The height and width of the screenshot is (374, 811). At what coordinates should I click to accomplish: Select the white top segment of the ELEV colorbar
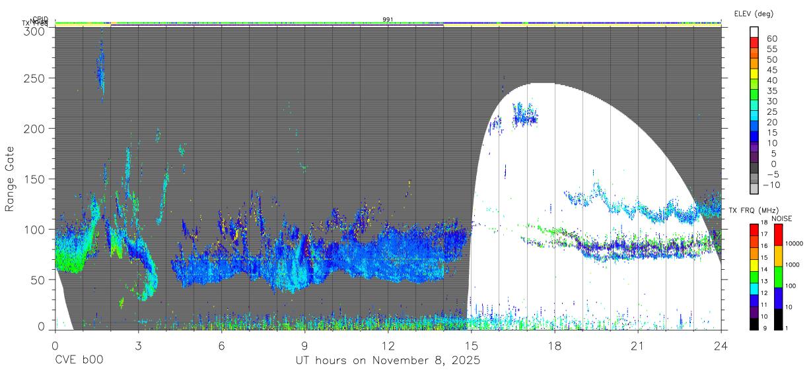pos(754,32)
